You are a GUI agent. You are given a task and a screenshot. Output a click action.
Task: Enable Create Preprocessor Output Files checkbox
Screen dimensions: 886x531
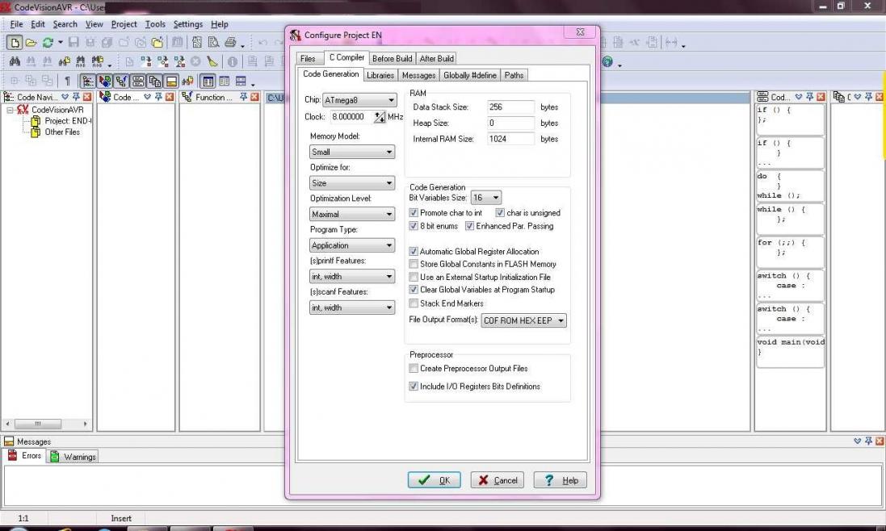(414, 369)
